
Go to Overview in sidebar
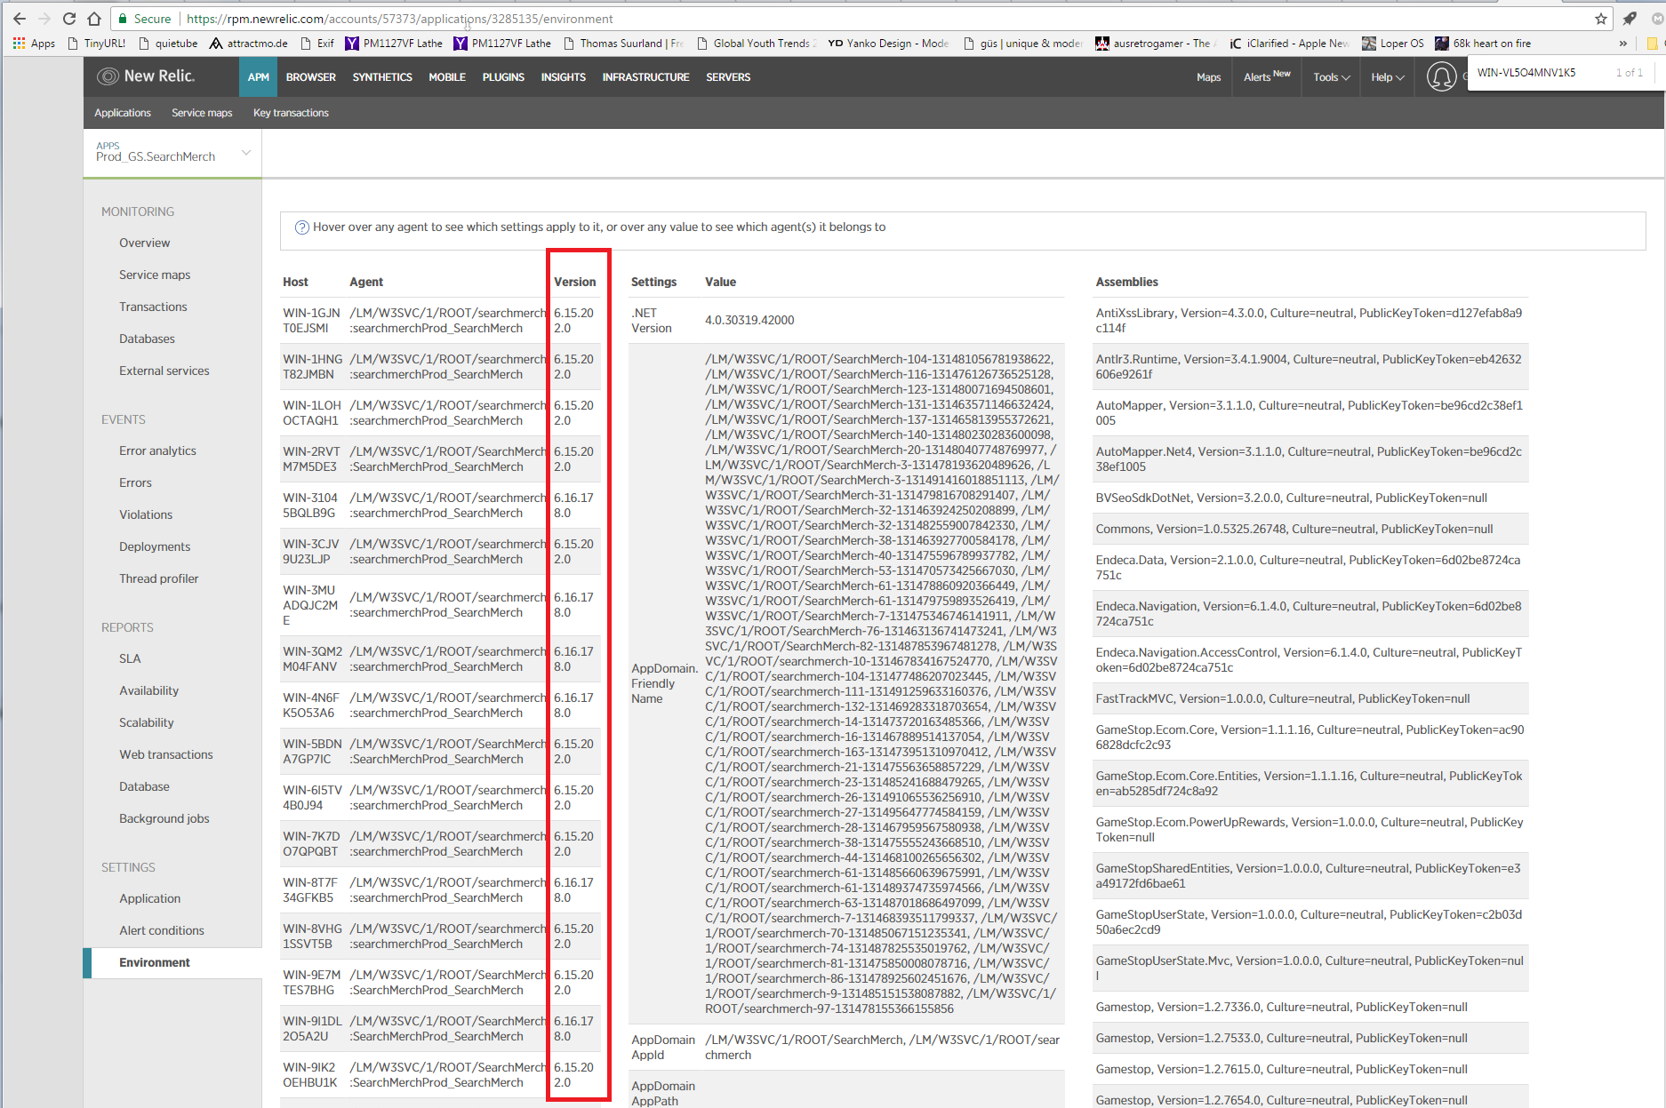click(x=145, y=243)
